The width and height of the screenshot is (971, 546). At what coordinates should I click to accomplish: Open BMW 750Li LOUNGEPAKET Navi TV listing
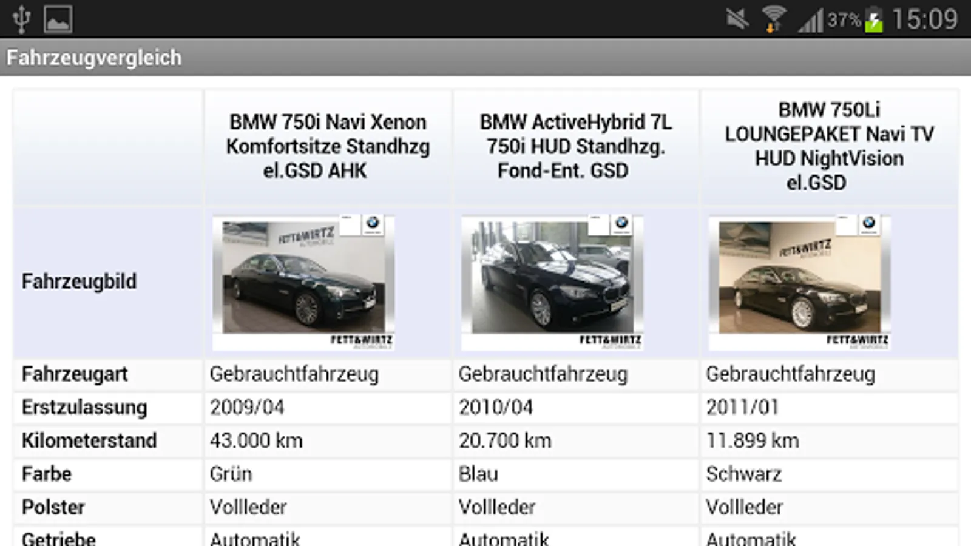coord(829,146)
